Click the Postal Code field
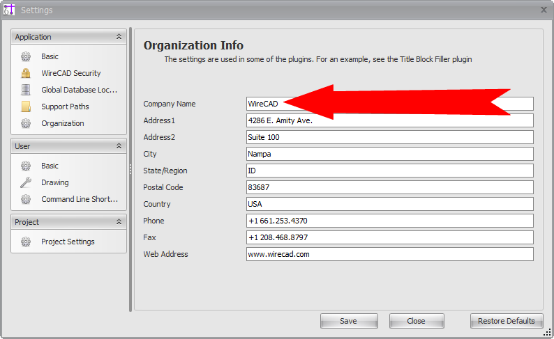Viewport: 554px width, 339px height. point(390,187)
